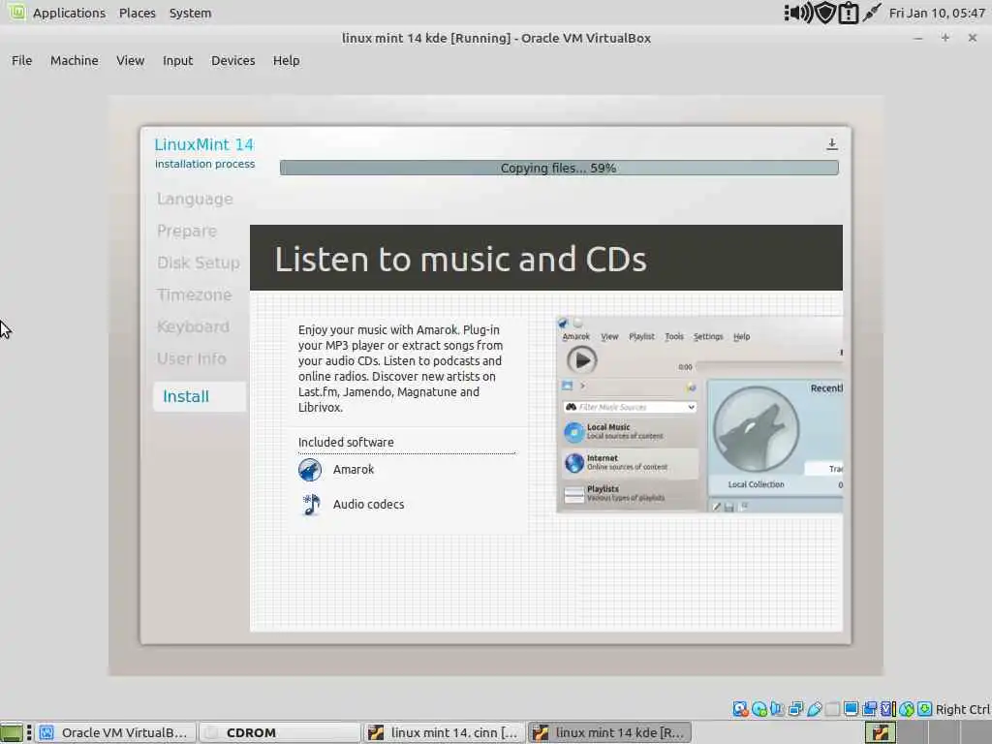
Task: Click the display monitor status icon
Action: [x=851, y=709]
